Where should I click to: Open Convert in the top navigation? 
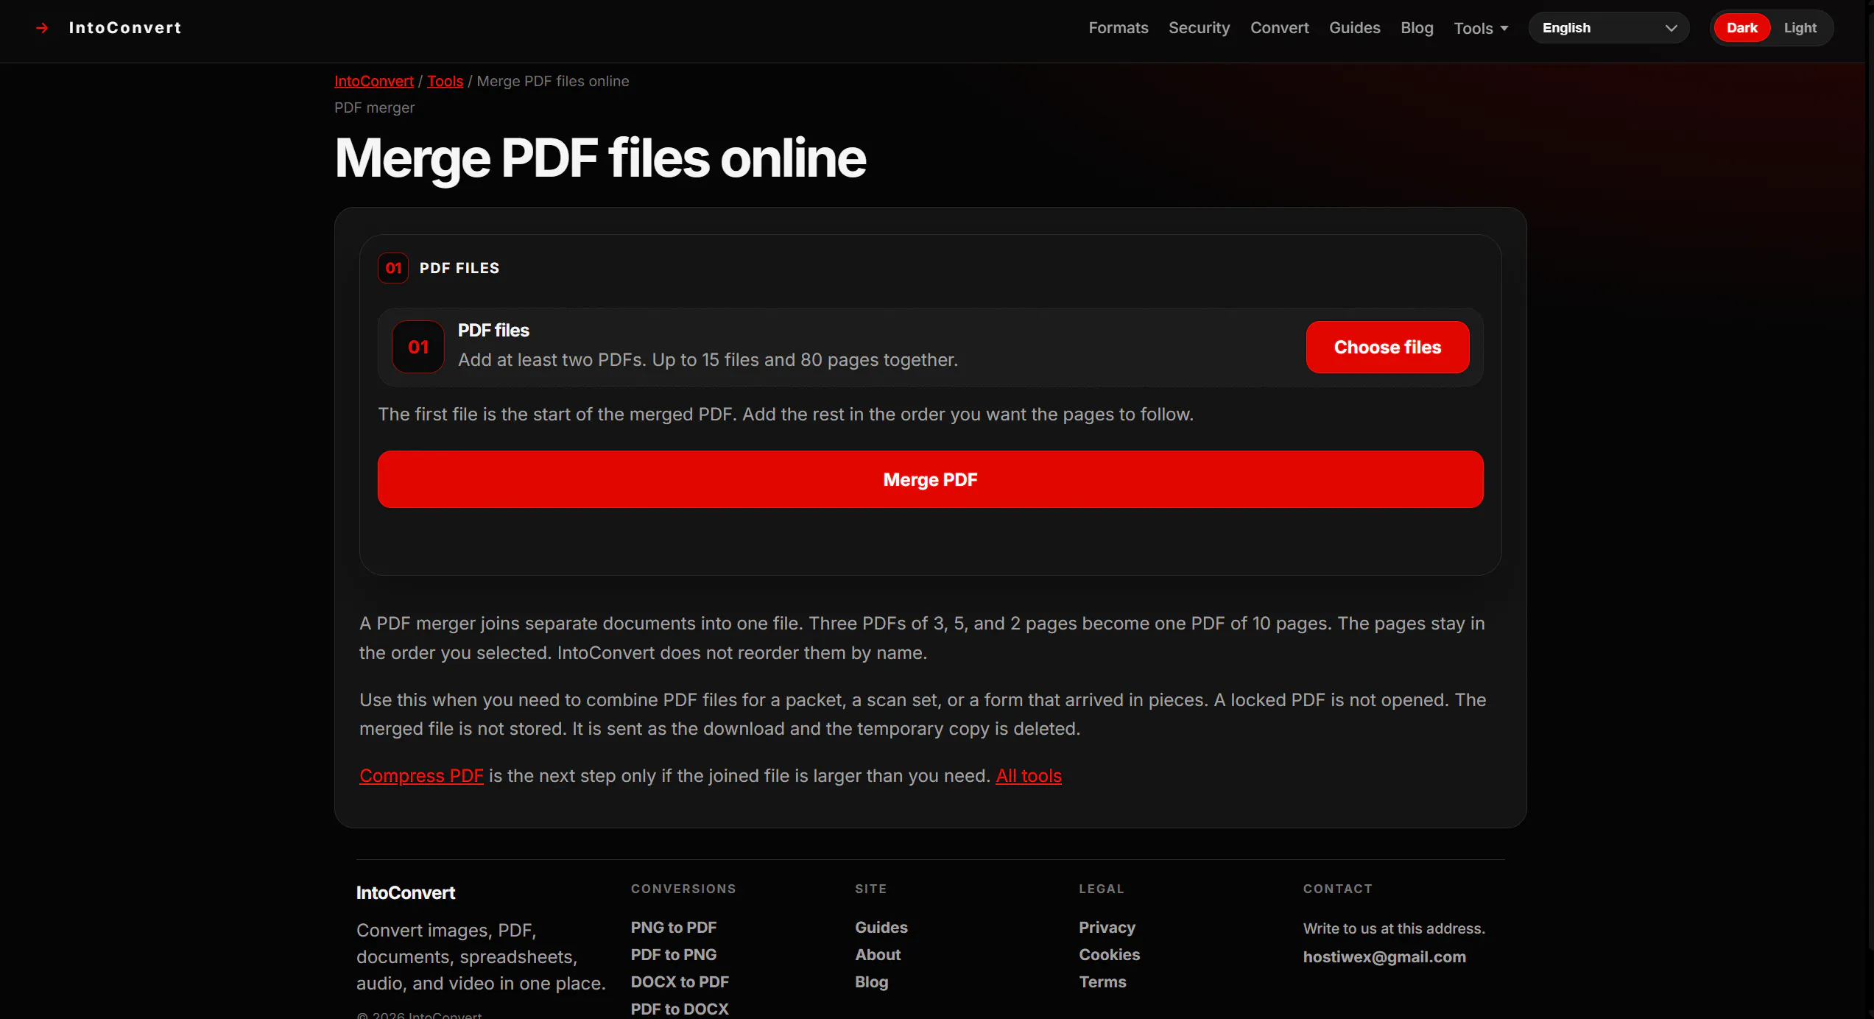[1279, 28]
